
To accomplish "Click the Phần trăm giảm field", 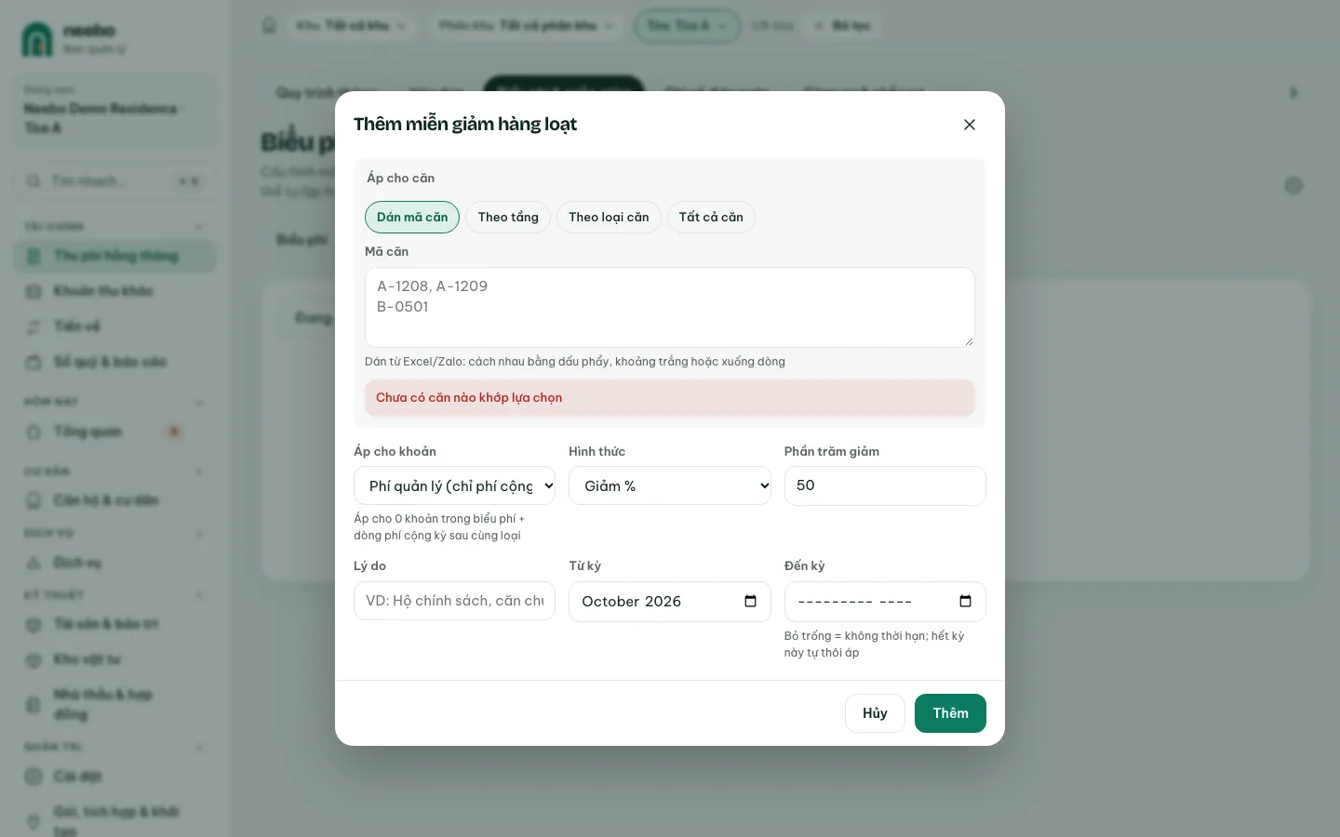I will pyautogui.click(x=885, y=485).
